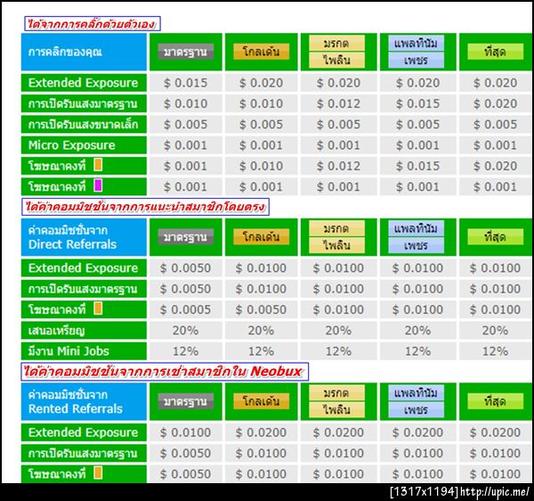Choose the แพลทินัม badge in the Direct Referrals header
This screenshot has height=501, width=534.
417,228
